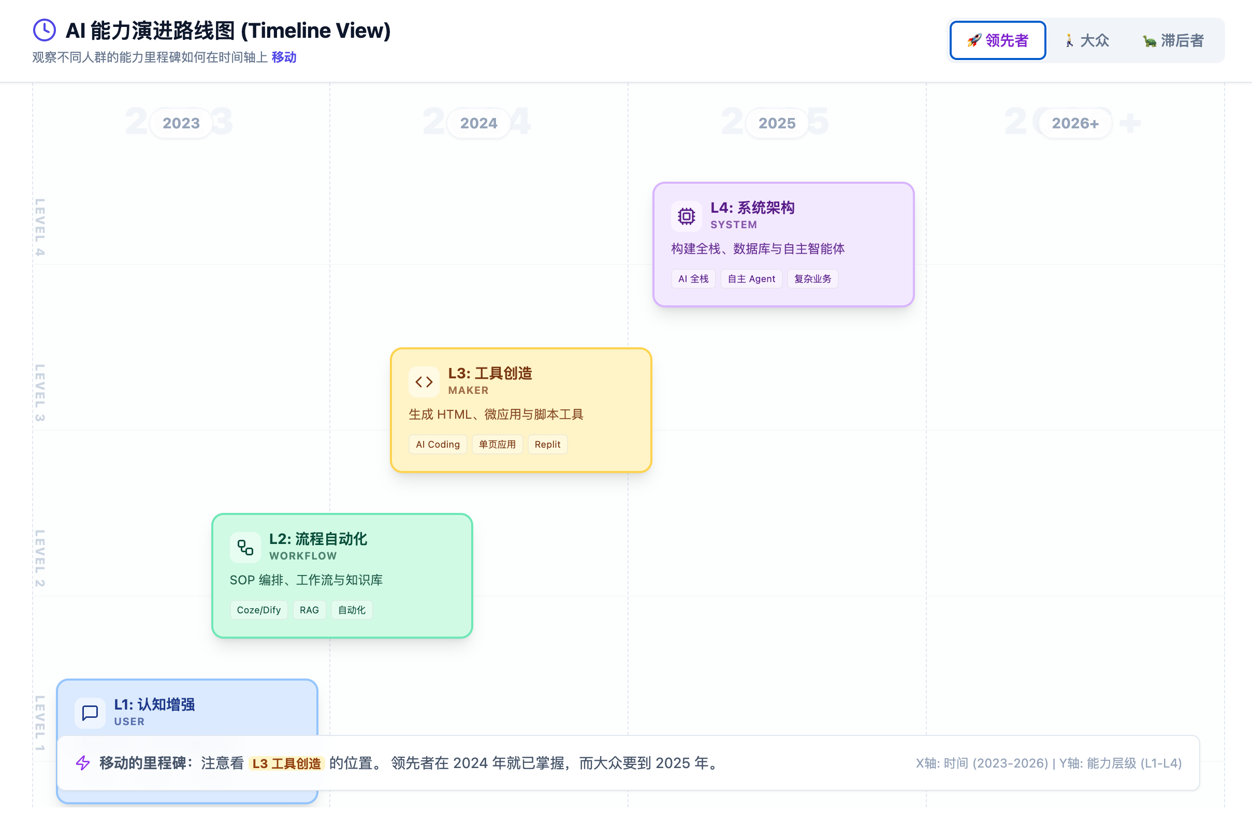Click the rocket emoji in 领先者 tab
Screen dimensions: 1252x825
click(x=973, y=40)
